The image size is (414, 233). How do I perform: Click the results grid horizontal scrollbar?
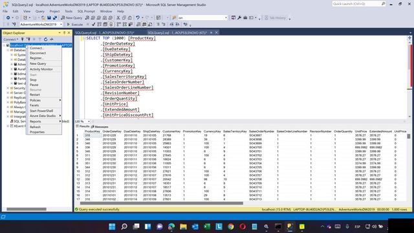[x=161, y=203]
